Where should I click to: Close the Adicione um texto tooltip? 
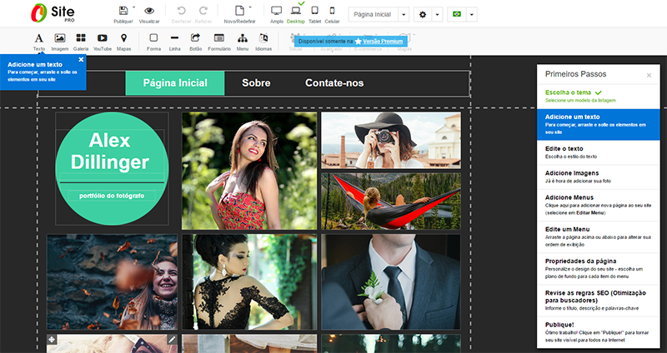(81, 60)
